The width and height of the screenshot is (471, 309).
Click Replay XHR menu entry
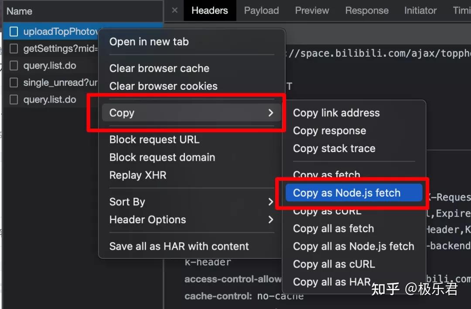point(138,175)
